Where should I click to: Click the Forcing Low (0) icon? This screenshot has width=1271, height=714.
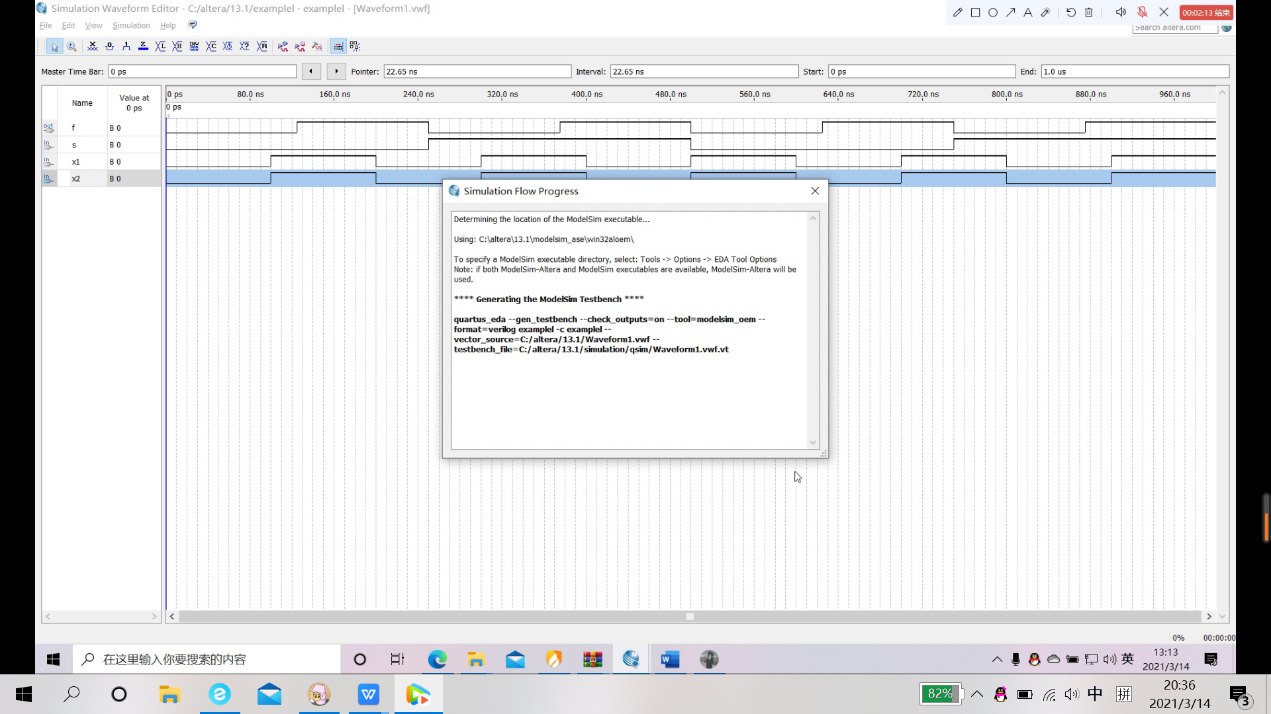pos(109,46)
